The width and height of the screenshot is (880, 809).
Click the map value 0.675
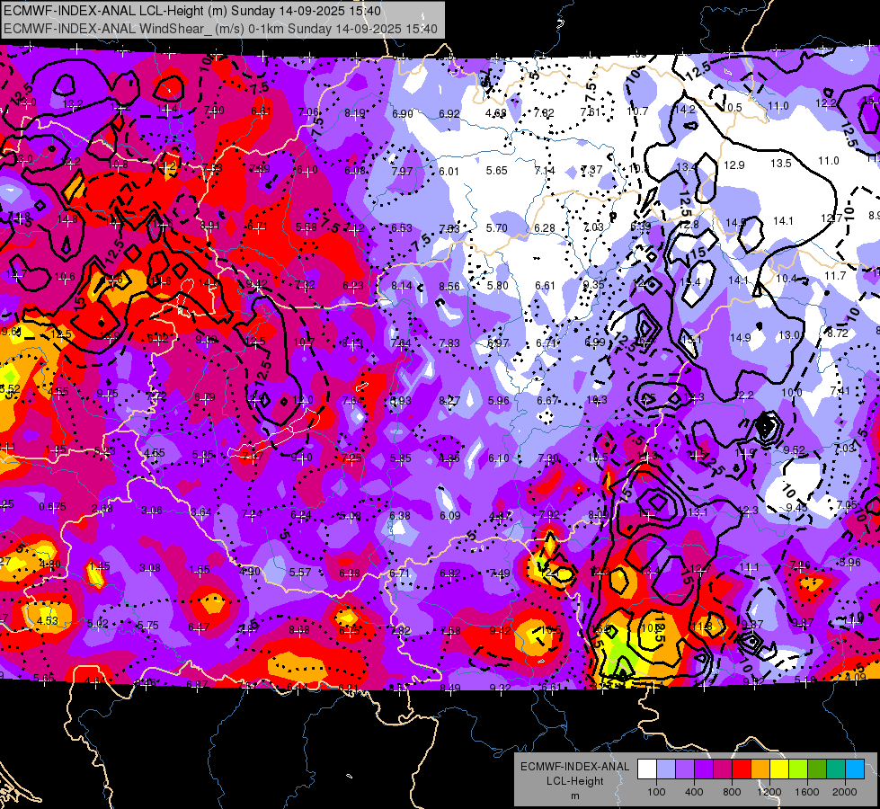pyautogui.click(x=53, y=507)
